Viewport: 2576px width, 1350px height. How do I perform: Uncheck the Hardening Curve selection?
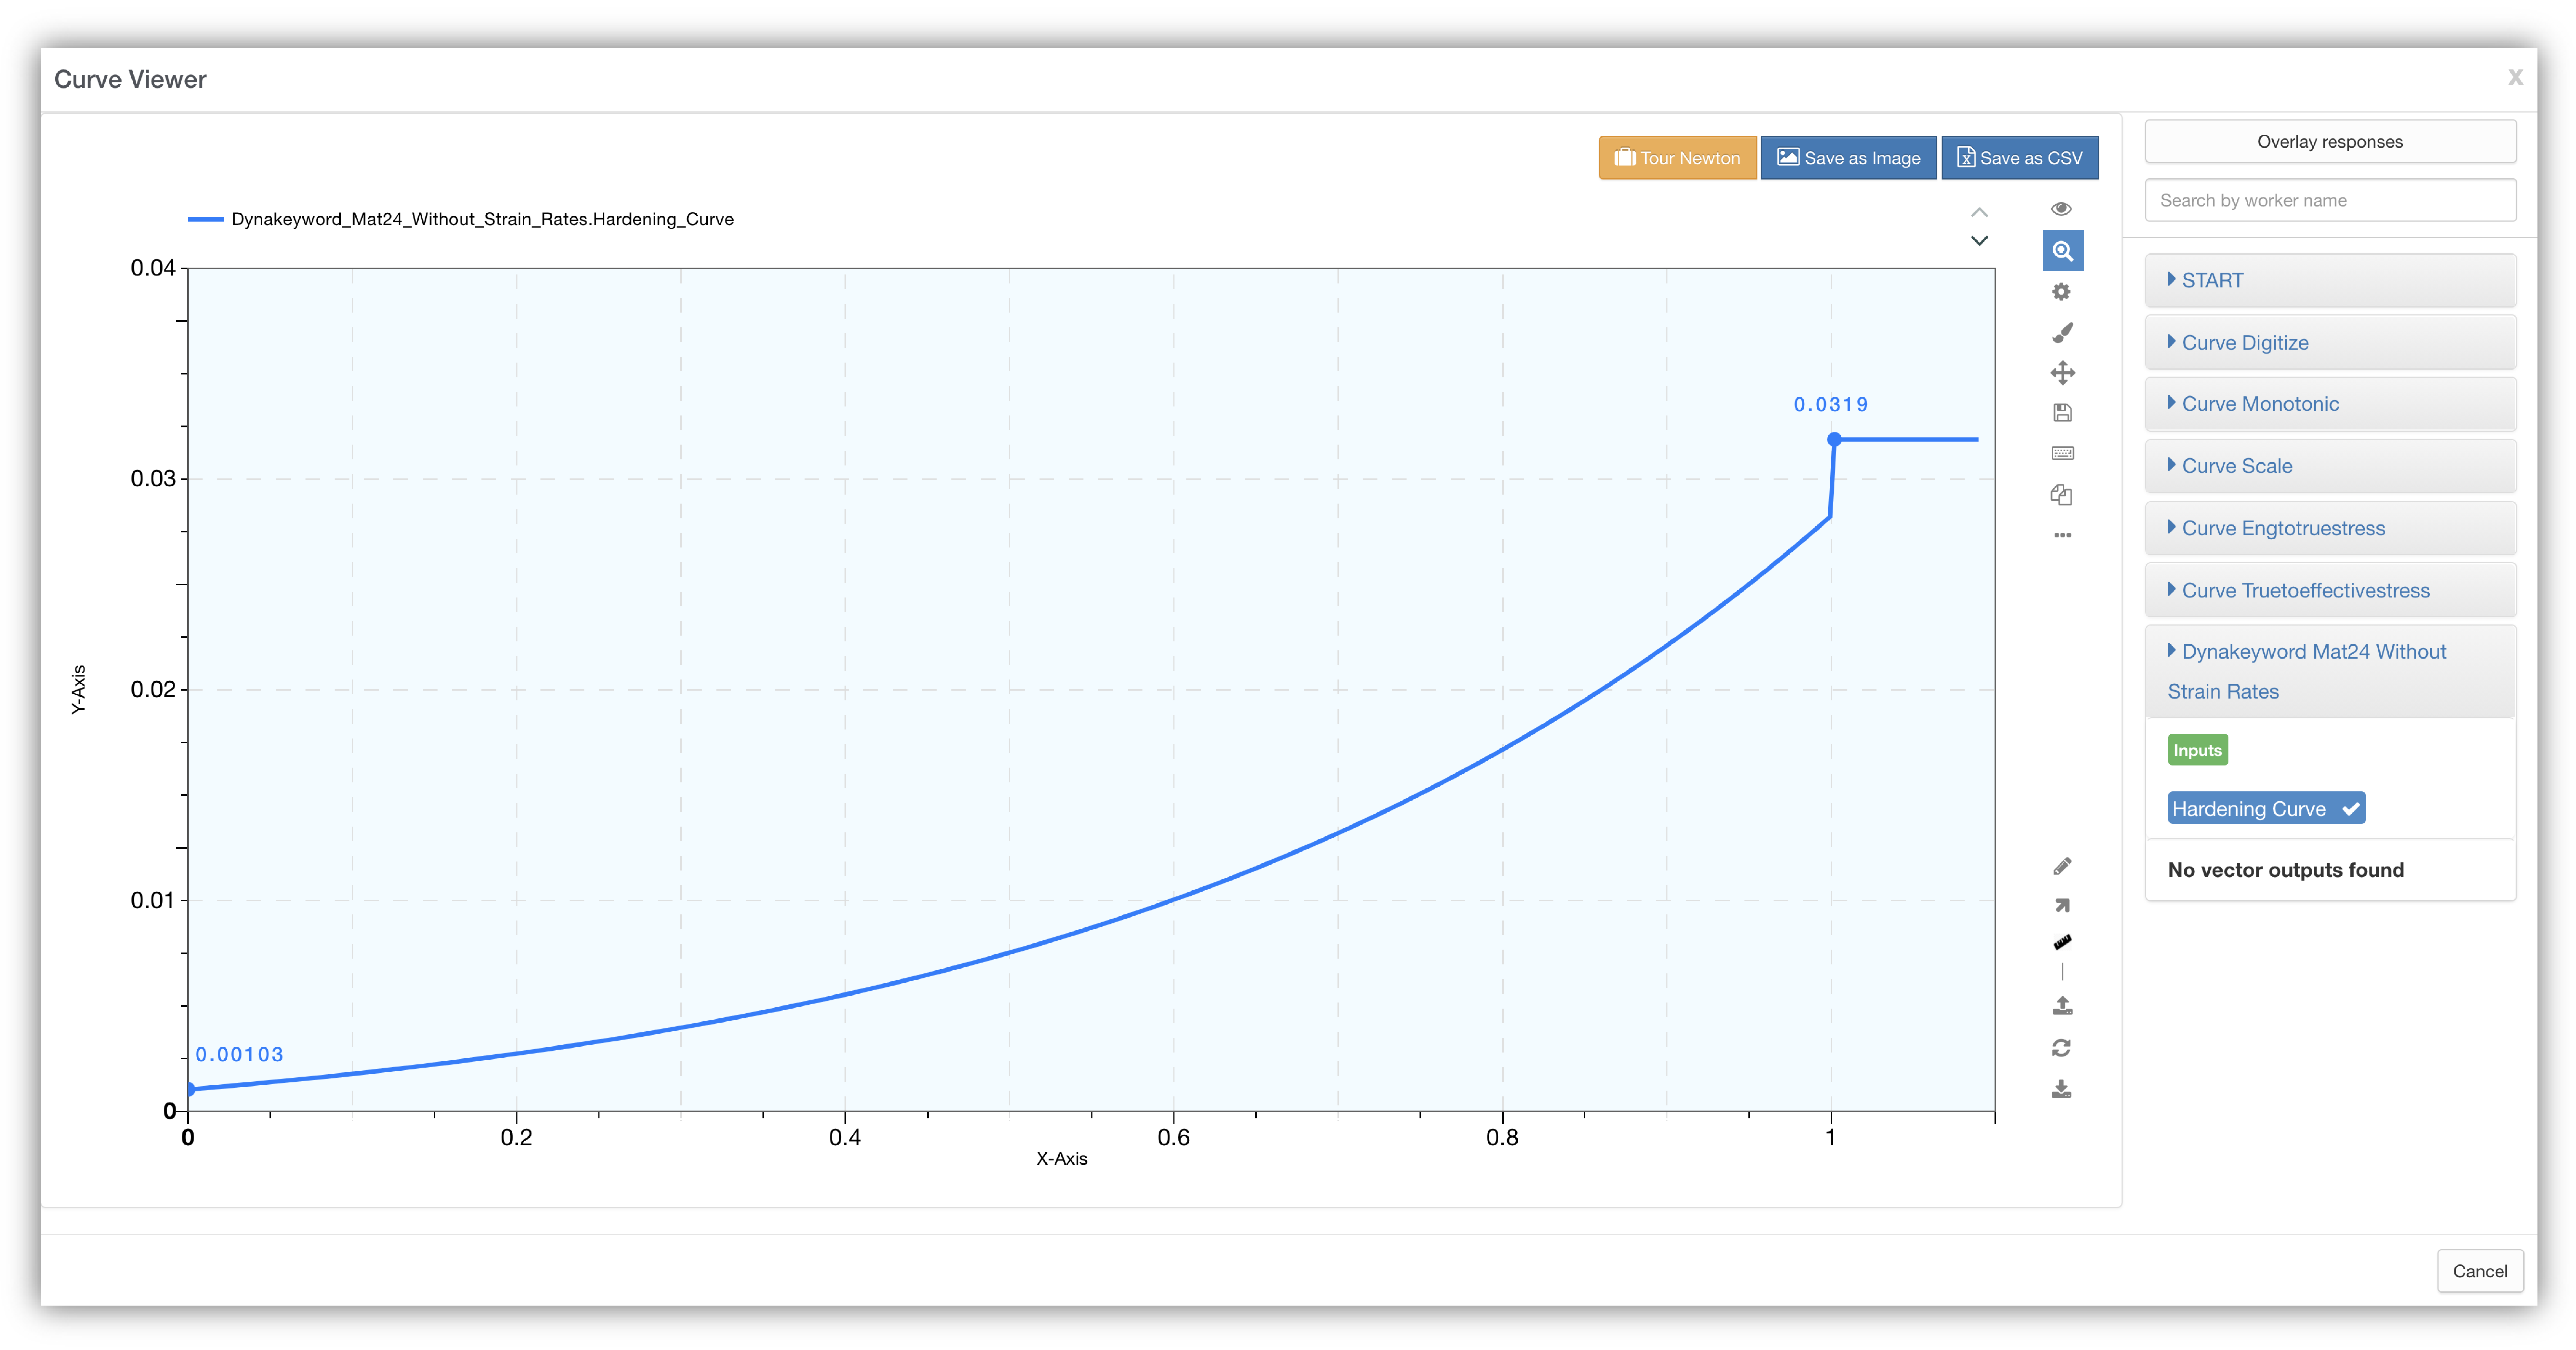2265,808
